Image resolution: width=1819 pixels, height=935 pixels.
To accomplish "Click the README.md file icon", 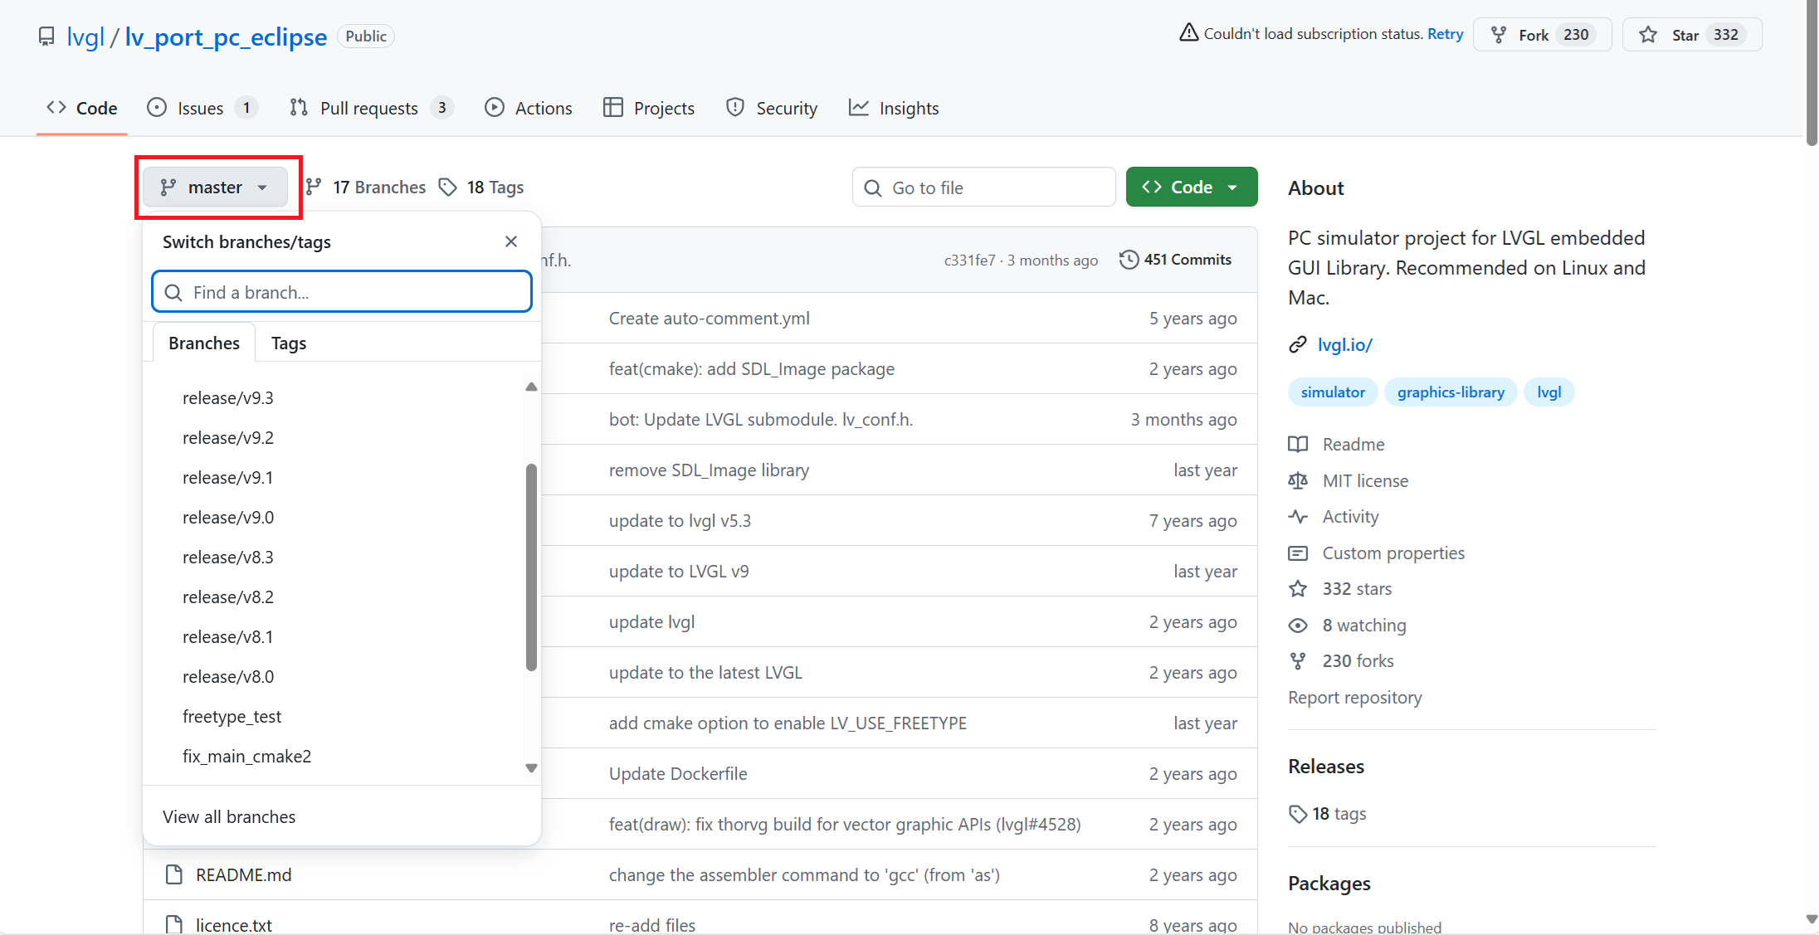I will pos(173,874).
